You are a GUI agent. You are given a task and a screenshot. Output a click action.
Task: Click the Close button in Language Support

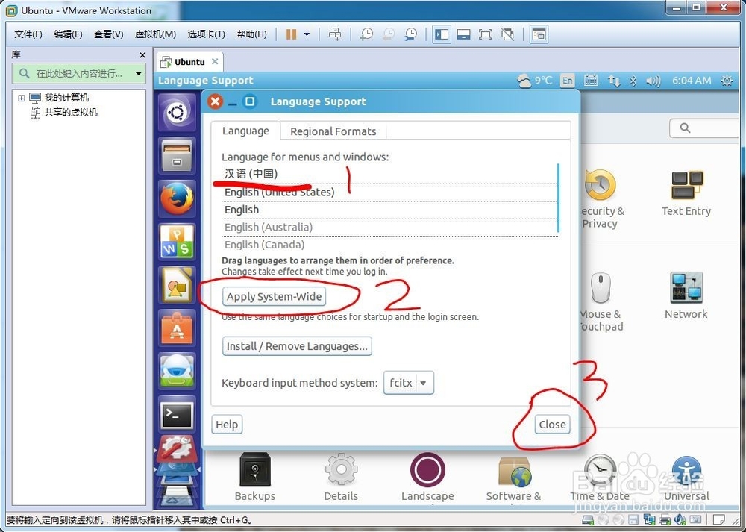552,424
